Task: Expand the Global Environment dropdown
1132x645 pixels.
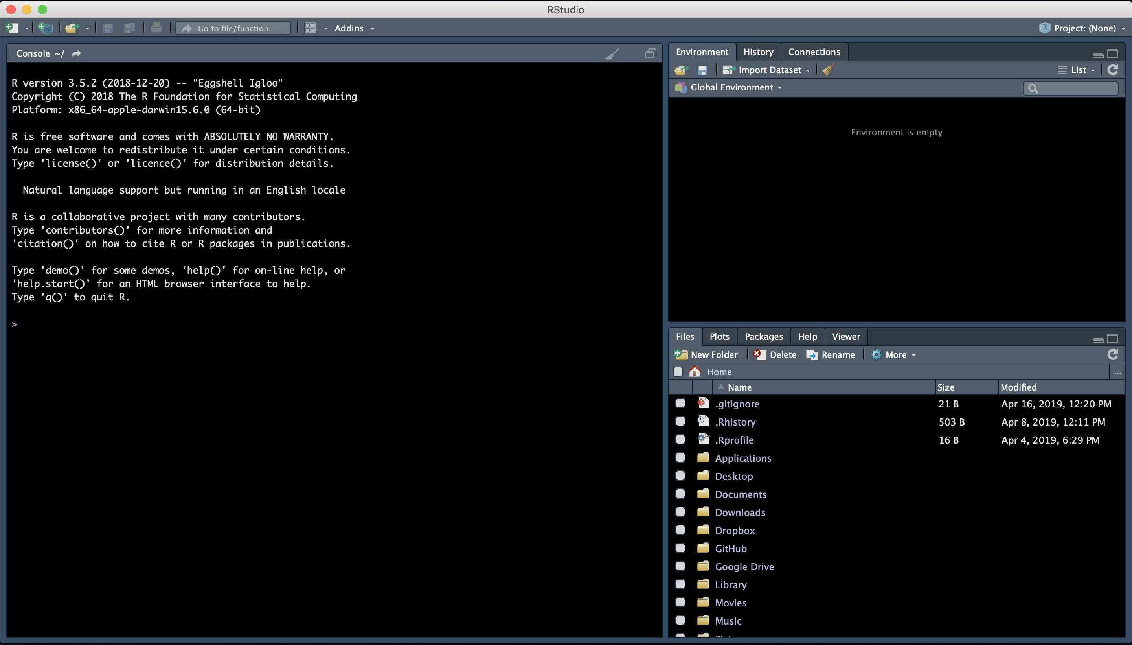Action: tap(736, 87)
